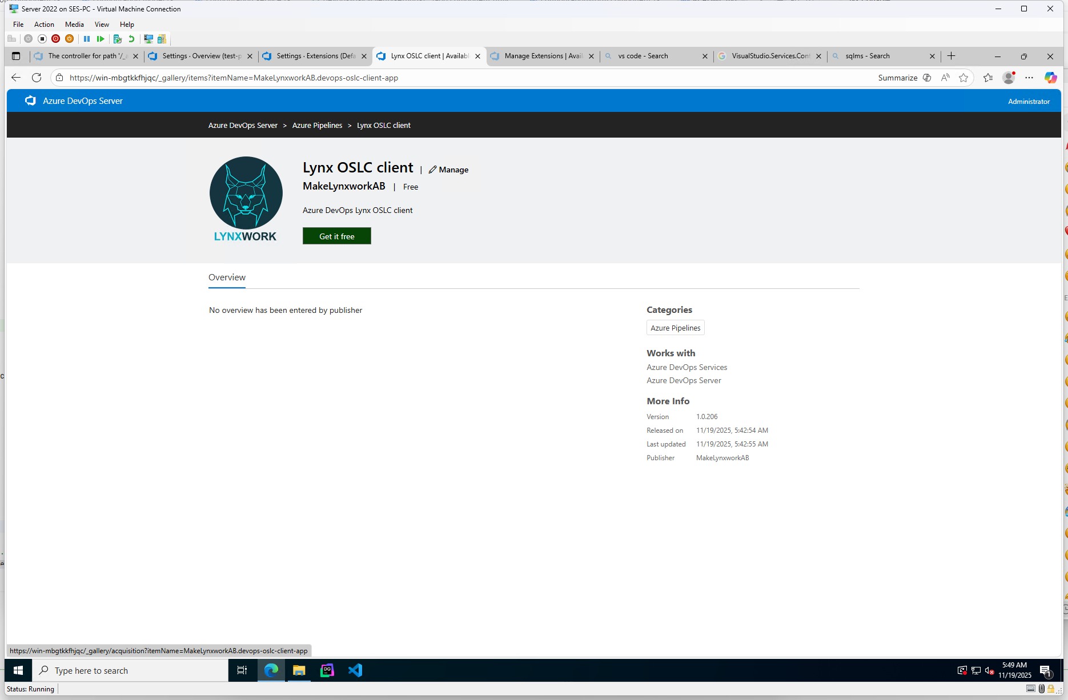
Task: Open the Favorites list icon
Action: (988, 78)
